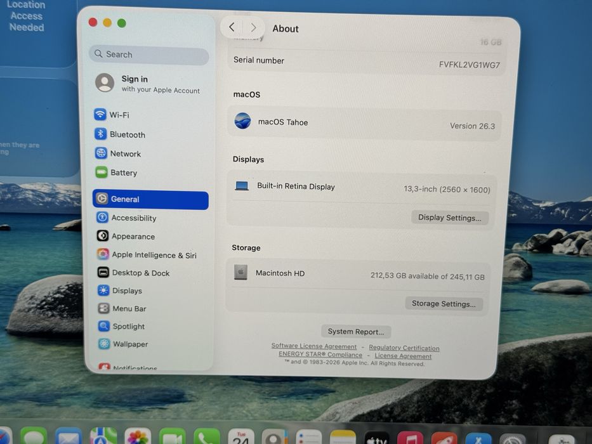The height and width of the screenshot is (444, 592).
Task: Click the About title in the toolbar
Action: coord(286,29)
